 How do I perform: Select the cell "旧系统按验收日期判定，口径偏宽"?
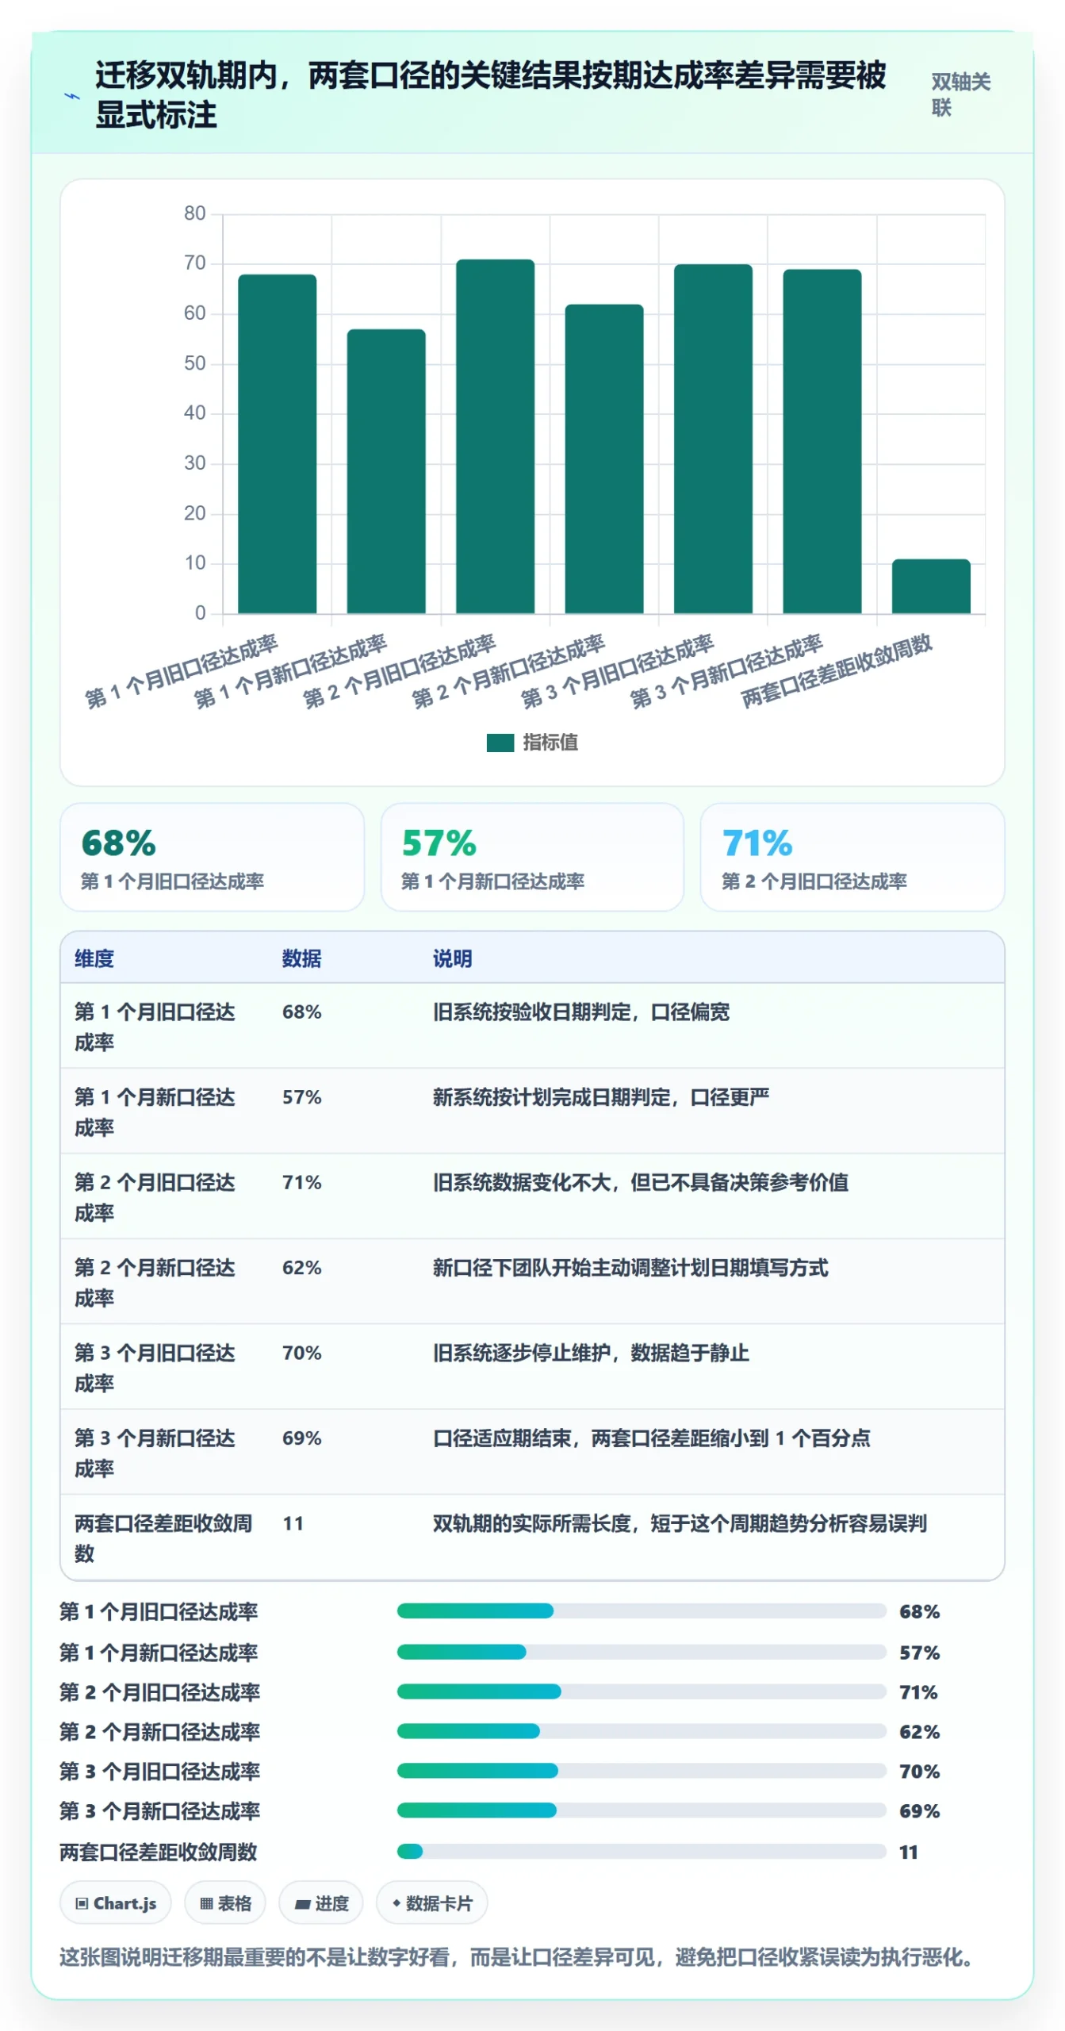click(x=581, y=1012)
